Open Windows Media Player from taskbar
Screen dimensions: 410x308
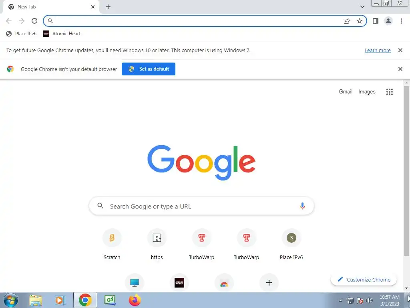click(x=60, y=300)
